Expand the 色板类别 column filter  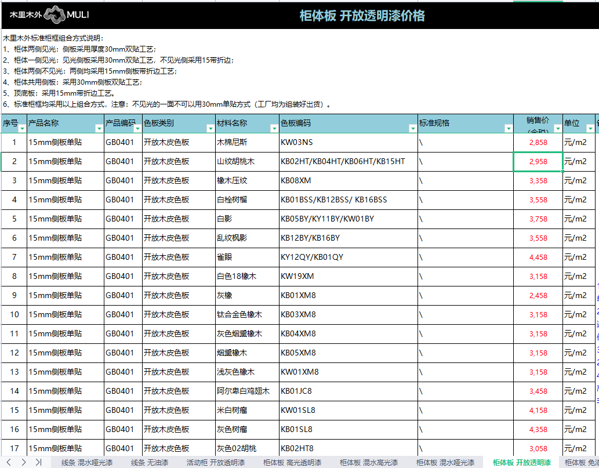tap(210, 129)
